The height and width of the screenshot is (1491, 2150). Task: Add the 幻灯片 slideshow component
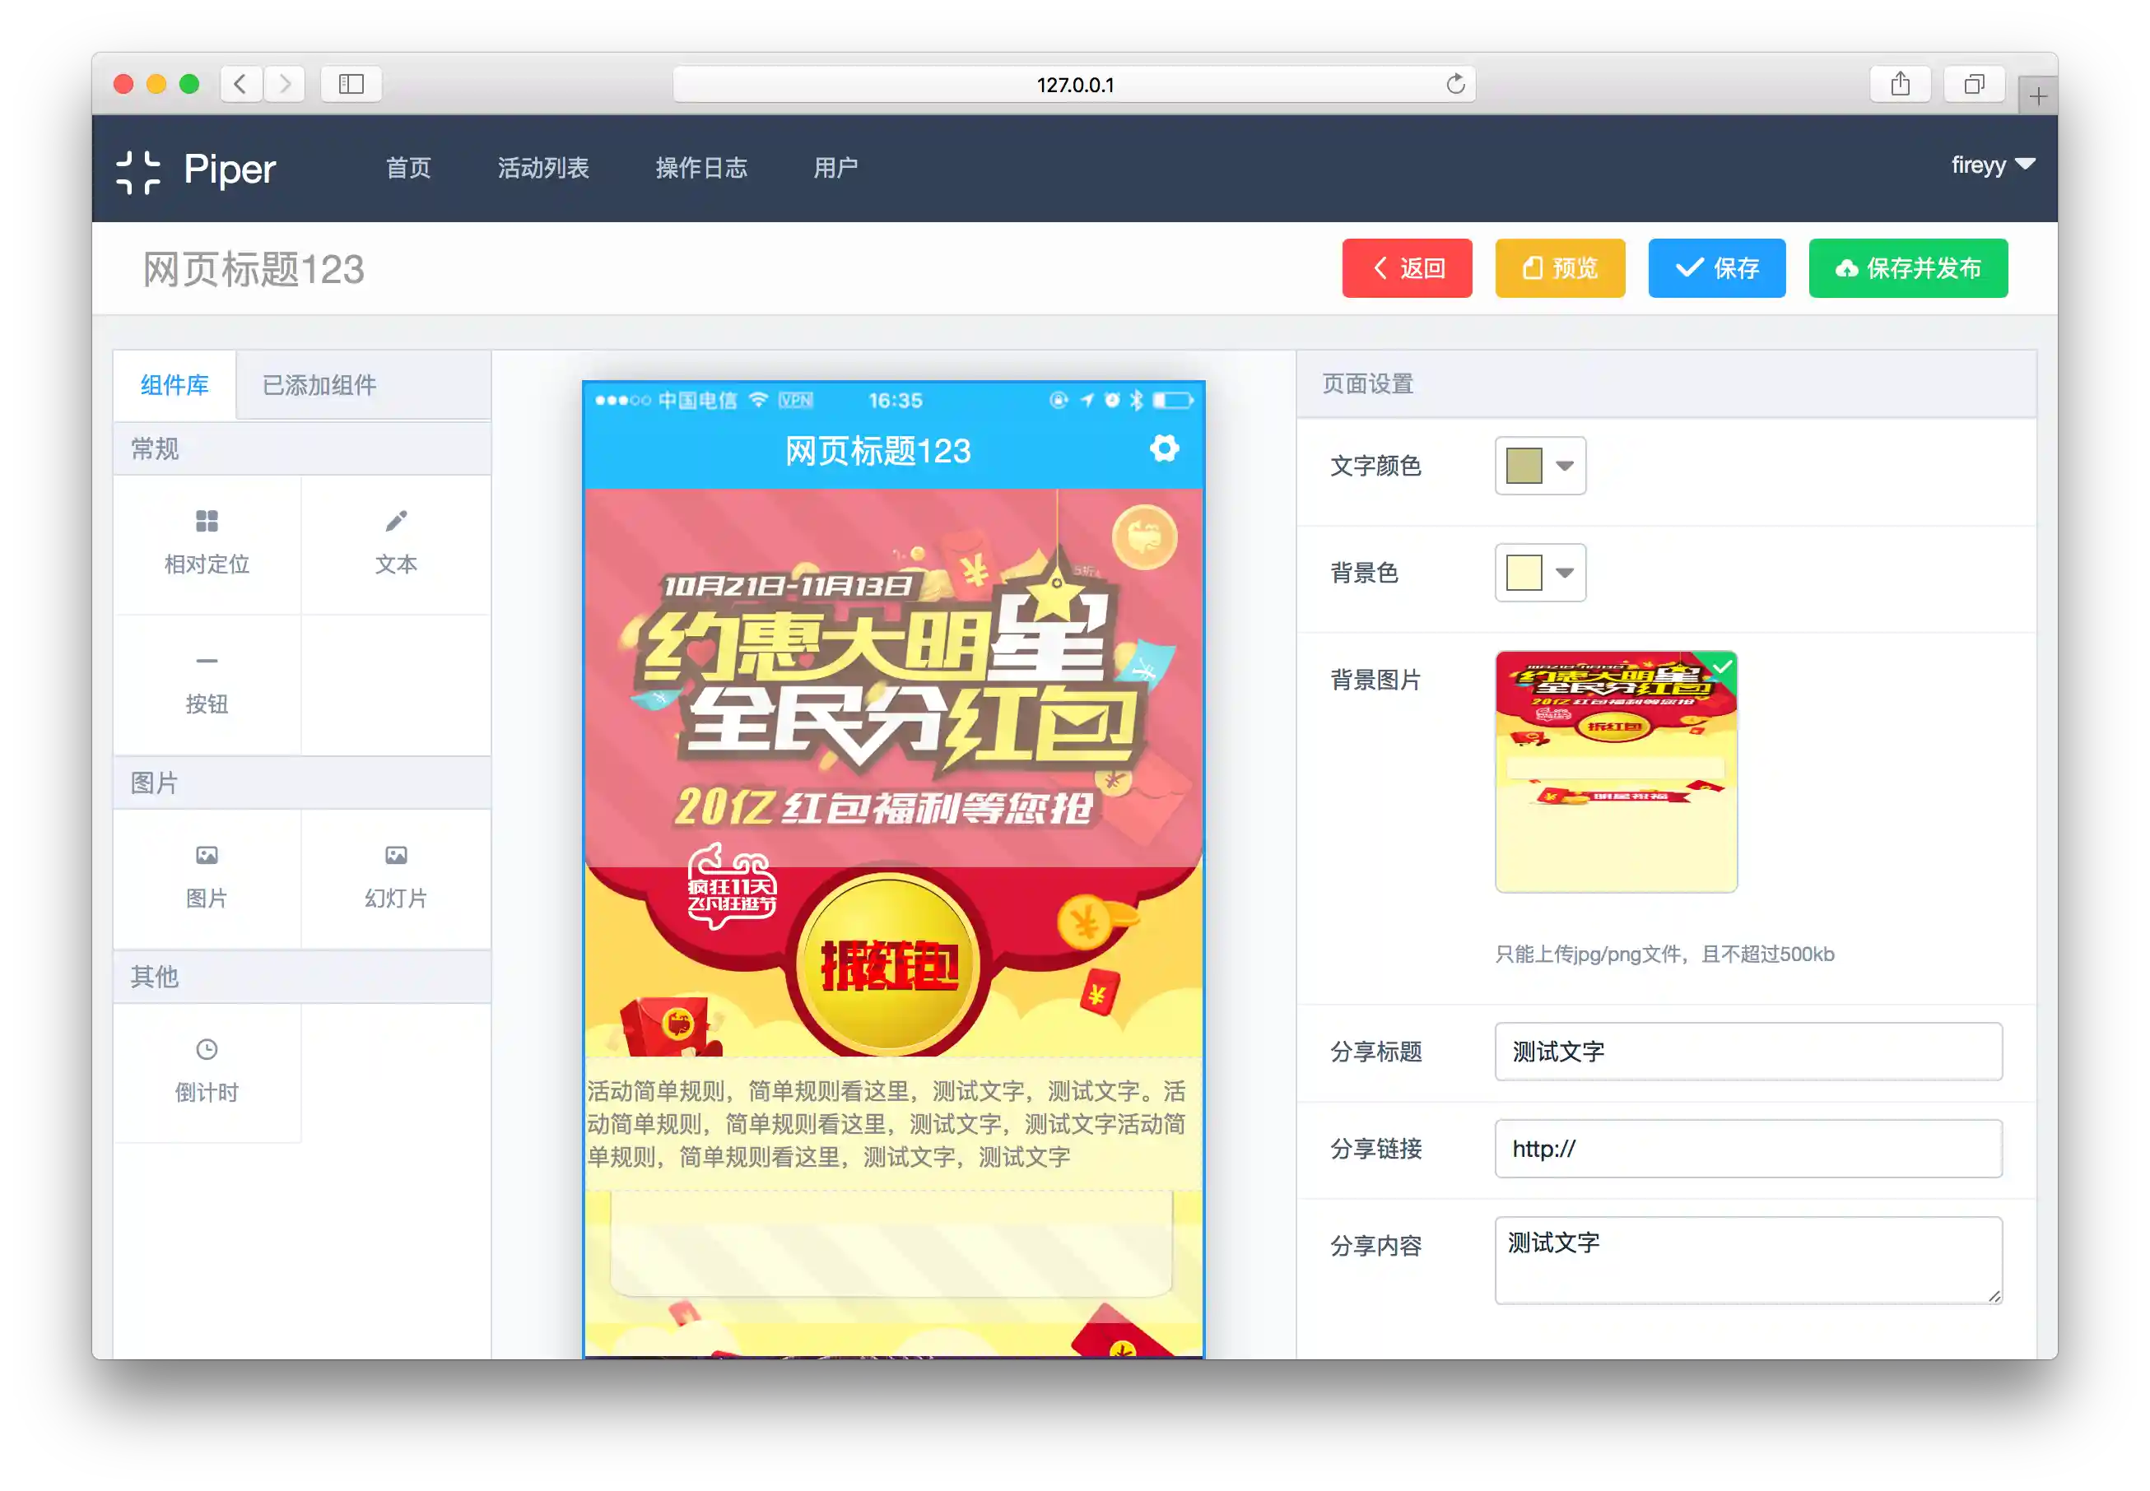(395, 876)
